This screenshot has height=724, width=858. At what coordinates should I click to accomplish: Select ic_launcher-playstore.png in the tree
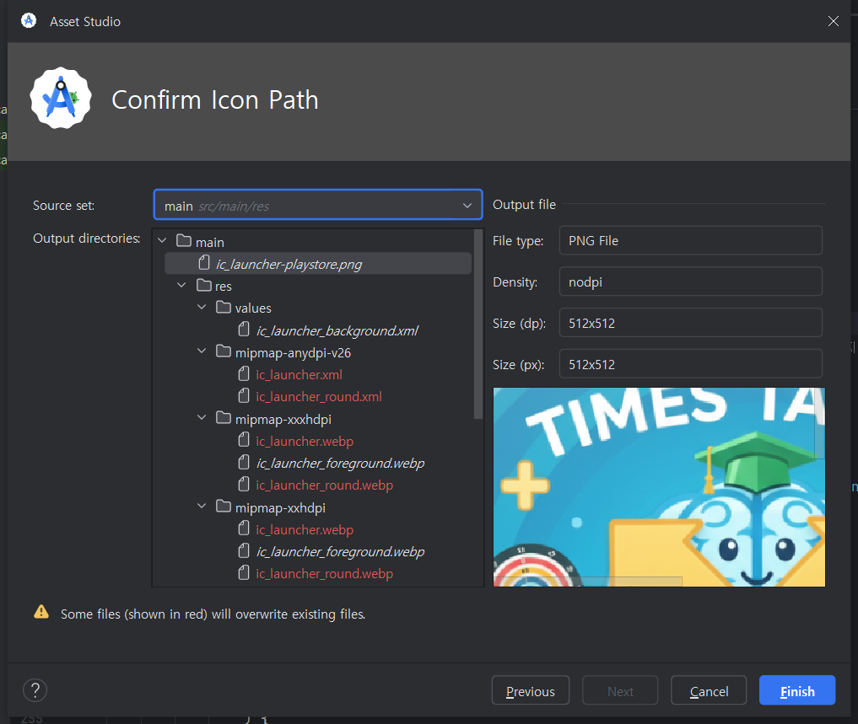[x=289, y=265]
